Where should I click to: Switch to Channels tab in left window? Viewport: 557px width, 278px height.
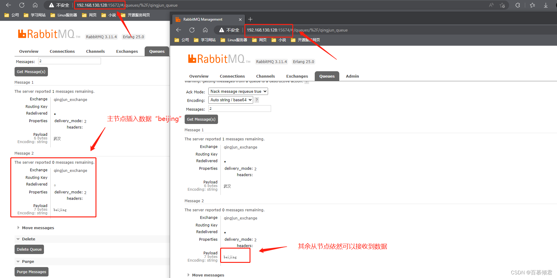tap(96, 51)
